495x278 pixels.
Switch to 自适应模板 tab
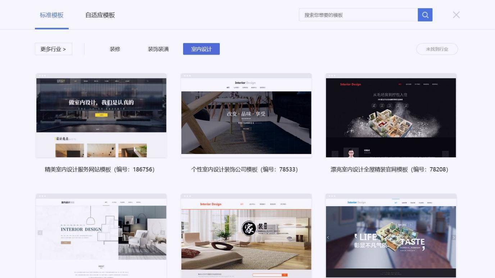coord(100,15)
